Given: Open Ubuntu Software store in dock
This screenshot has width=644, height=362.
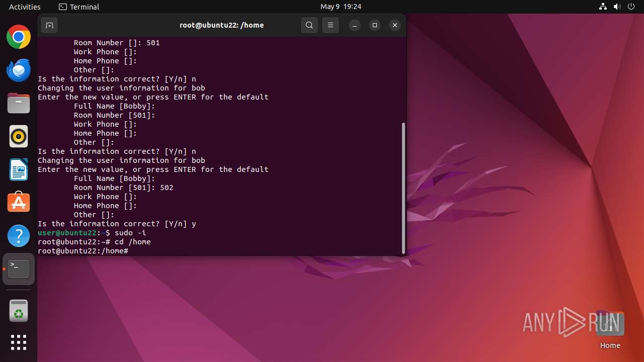Looking at the screenshot, I should coord(19,203).
